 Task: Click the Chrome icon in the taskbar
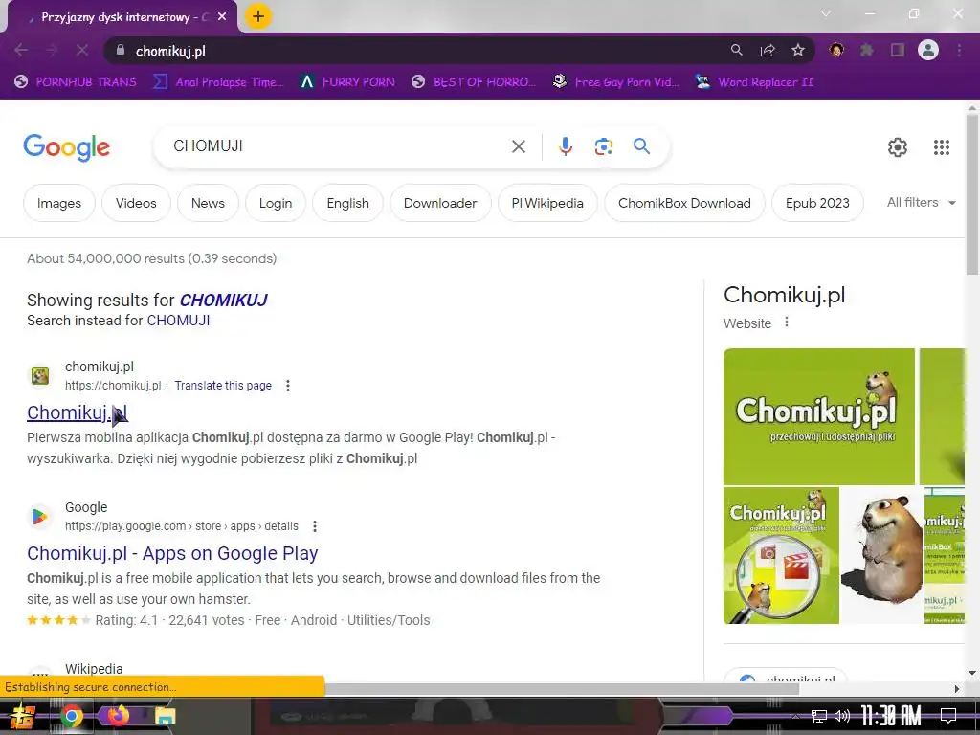click(72, 716)
